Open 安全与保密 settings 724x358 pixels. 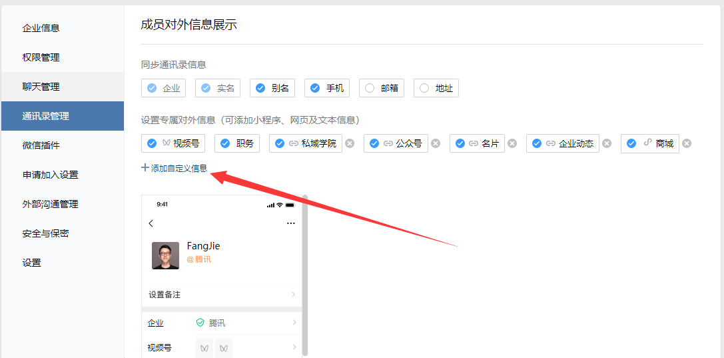coord(63,233)
